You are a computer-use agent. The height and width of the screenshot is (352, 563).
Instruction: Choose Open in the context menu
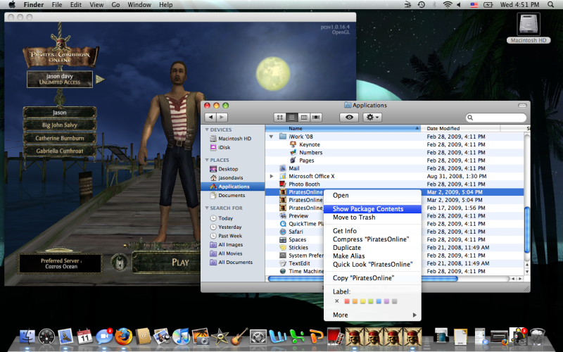[372, 196]
